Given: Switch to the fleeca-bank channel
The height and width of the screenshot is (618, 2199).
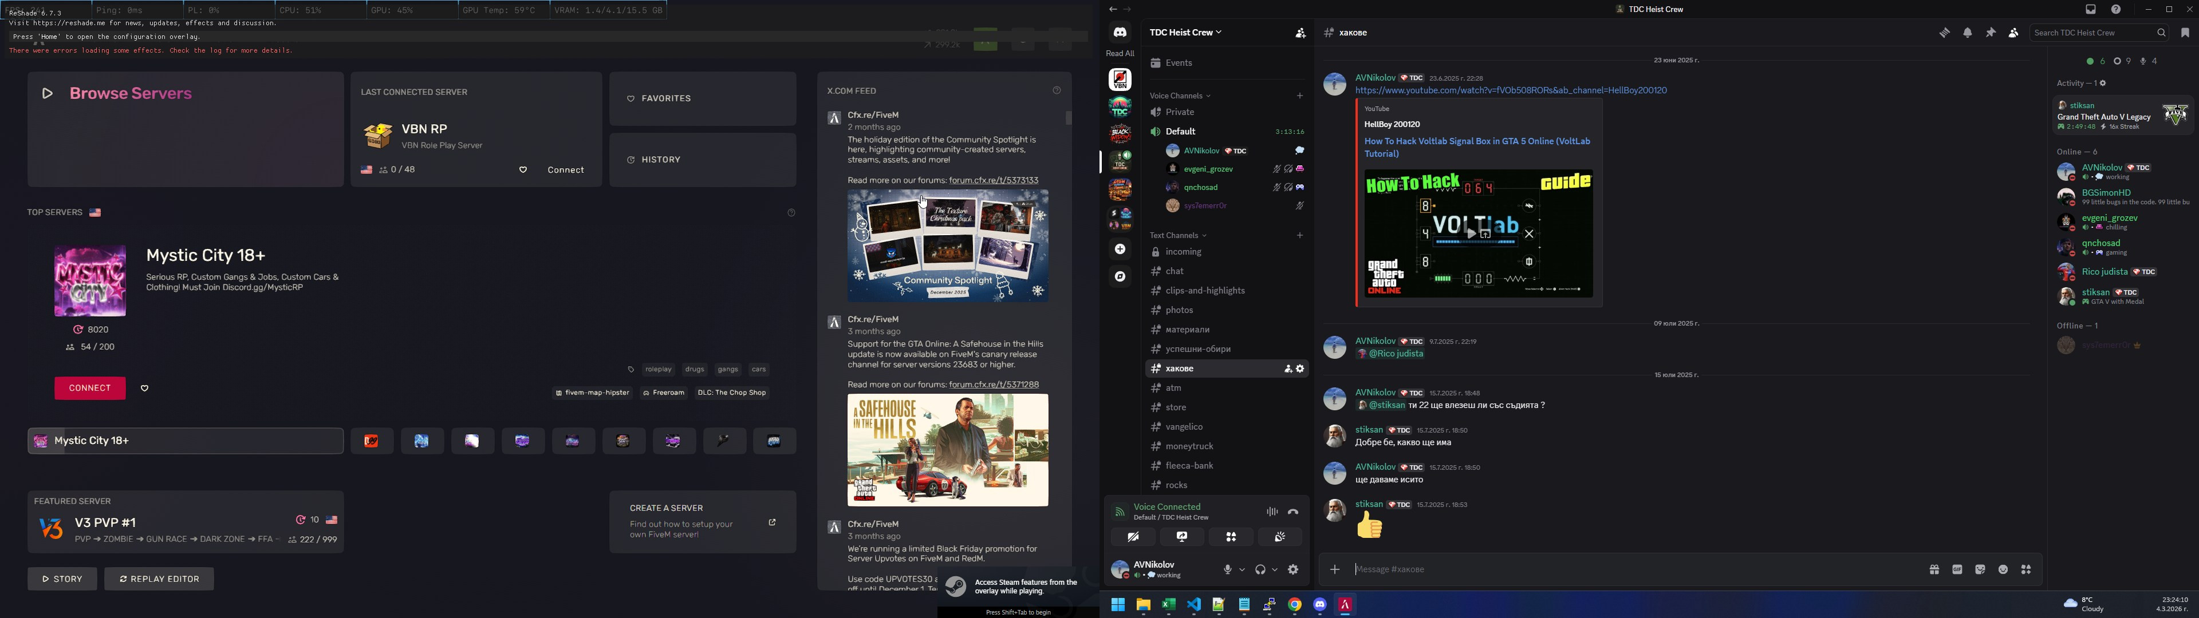Looking at the screenshot, I should pos(1226,466).
